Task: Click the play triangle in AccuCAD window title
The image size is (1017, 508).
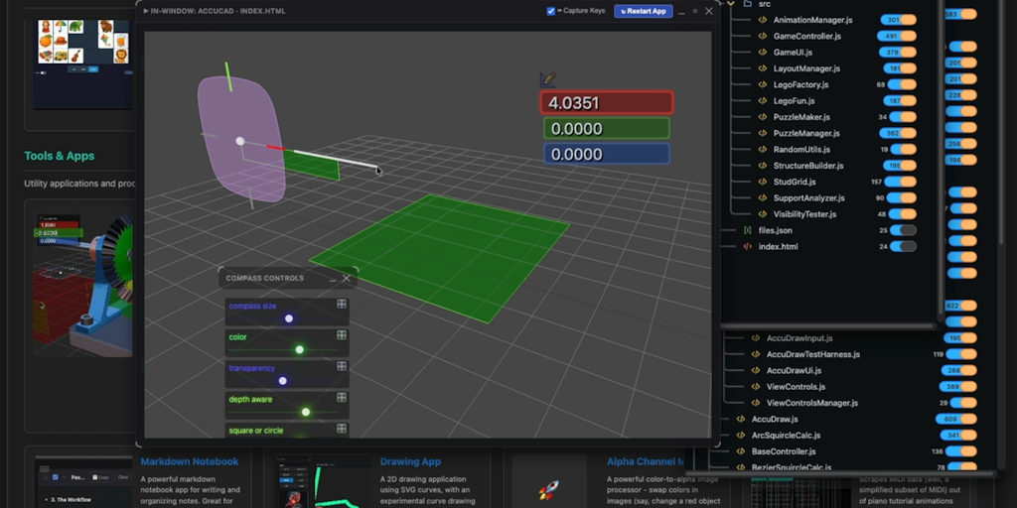Action: click(x=146, y=11)
